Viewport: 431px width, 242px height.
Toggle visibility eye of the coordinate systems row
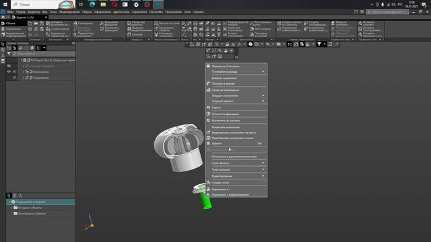coord(9,66)
